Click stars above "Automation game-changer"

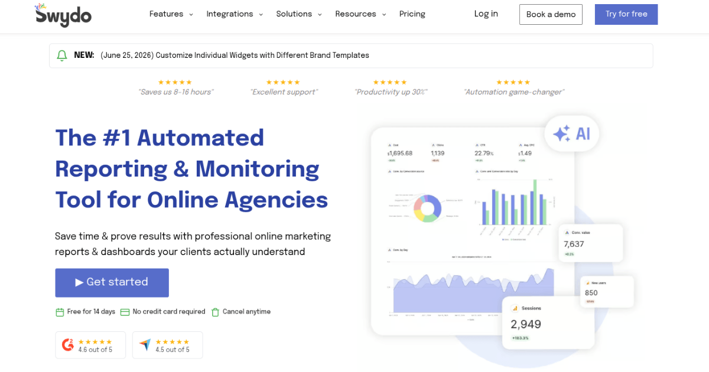(513, 82)
